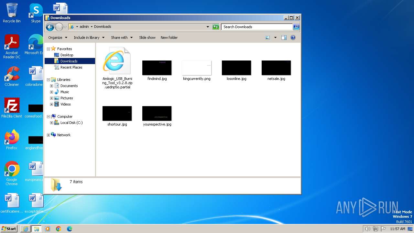Open Internet Explorer from the taskbar

pos(26,229)
